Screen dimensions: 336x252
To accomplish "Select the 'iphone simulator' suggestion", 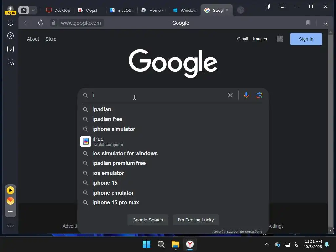I will click(x=173, y=129).
